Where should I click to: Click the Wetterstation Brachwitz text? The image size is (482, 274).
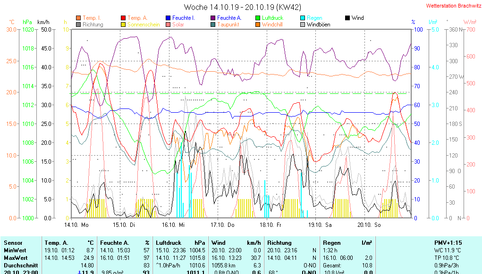pos(451,6)
